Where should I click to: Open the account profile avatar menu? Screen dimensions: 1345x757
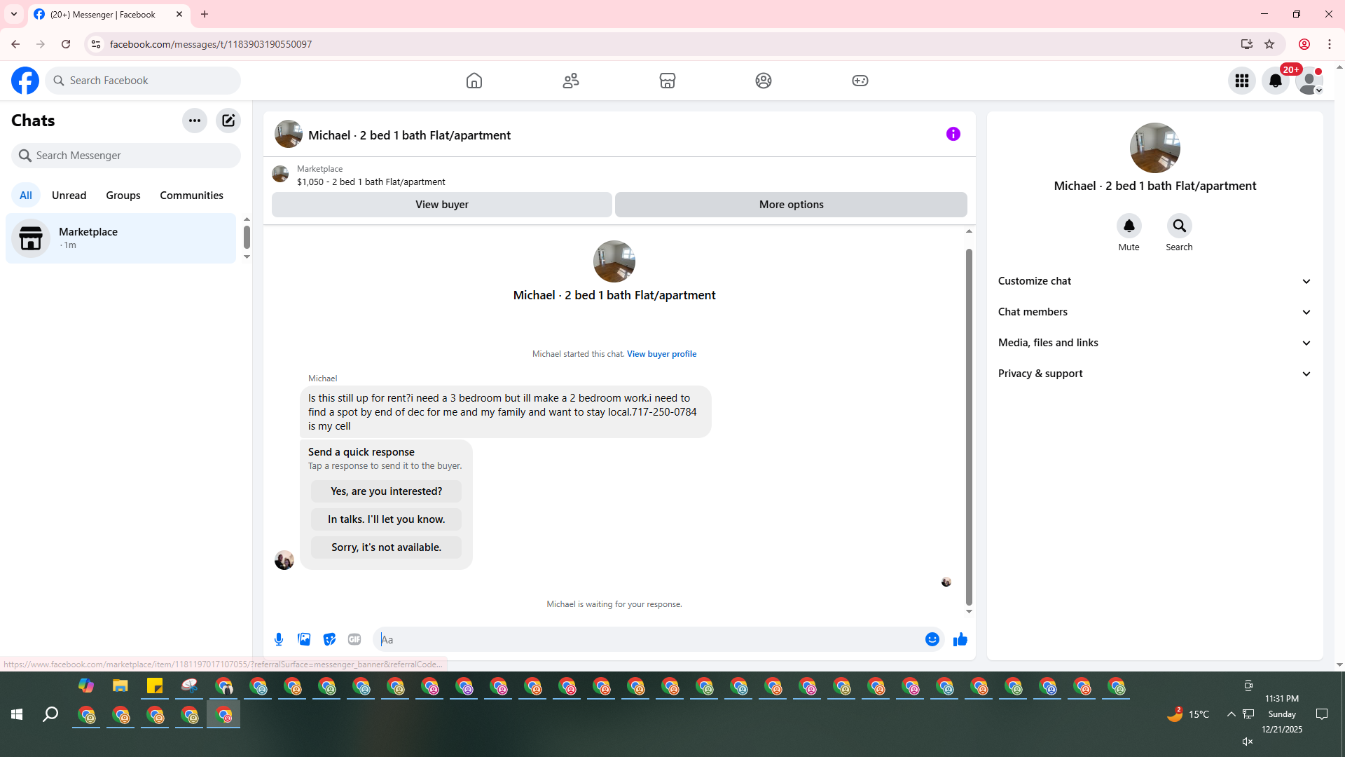pyautogui.click(x=1309, y=81)
